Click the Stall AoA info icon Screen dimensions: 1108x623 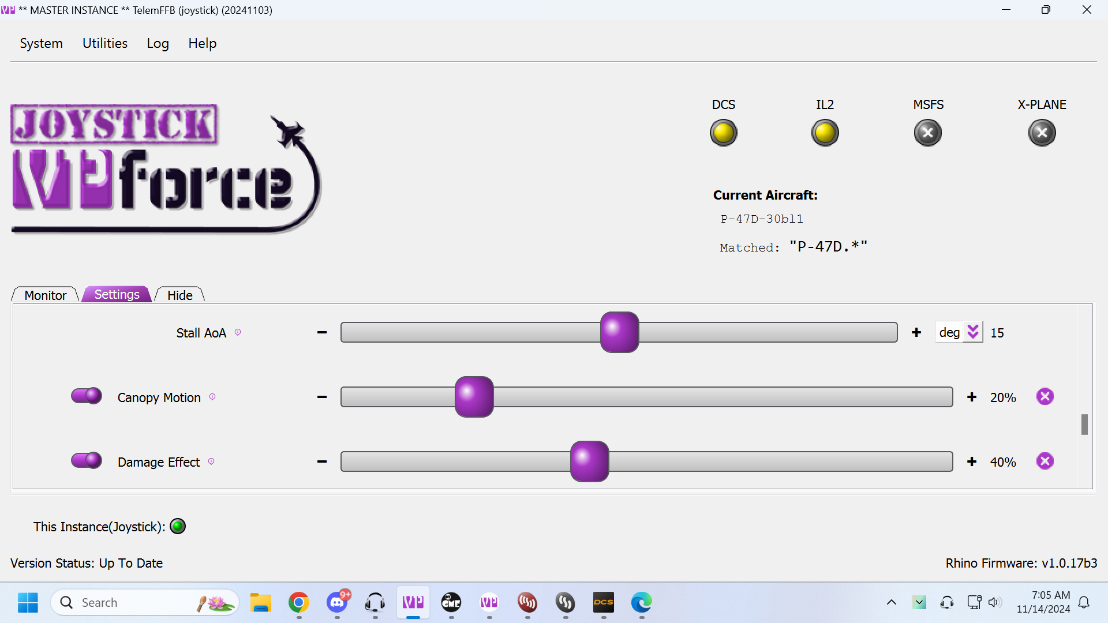point(238,332)
